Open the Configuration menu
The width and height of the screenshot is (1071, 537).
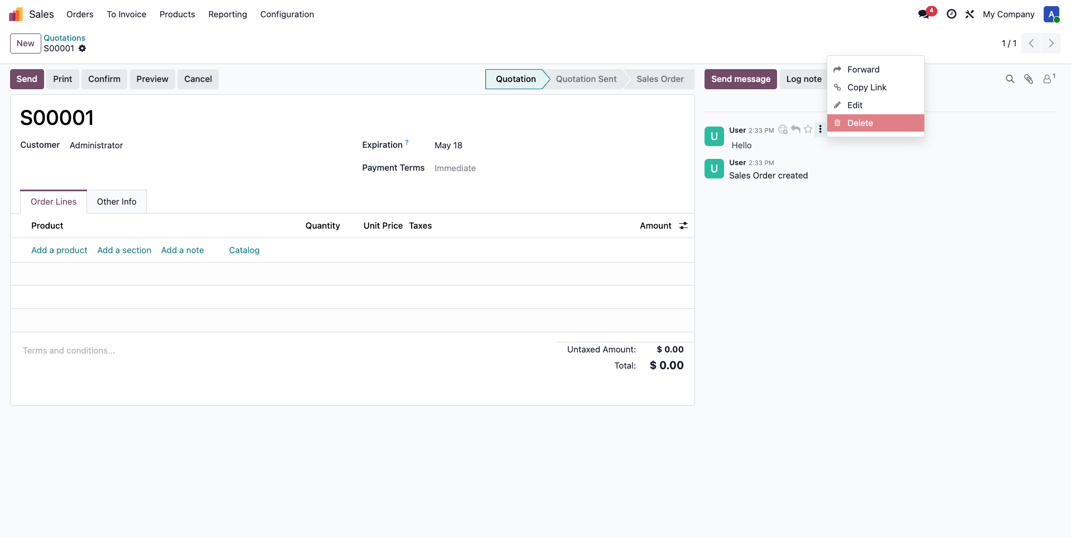[287, 14]
